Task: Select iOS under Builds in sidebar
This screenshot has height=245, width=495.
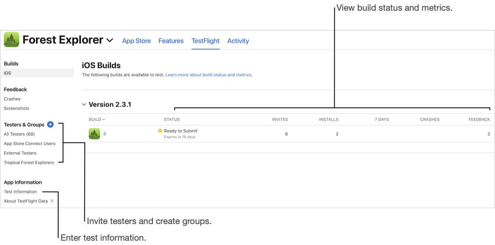Action: 38,73
